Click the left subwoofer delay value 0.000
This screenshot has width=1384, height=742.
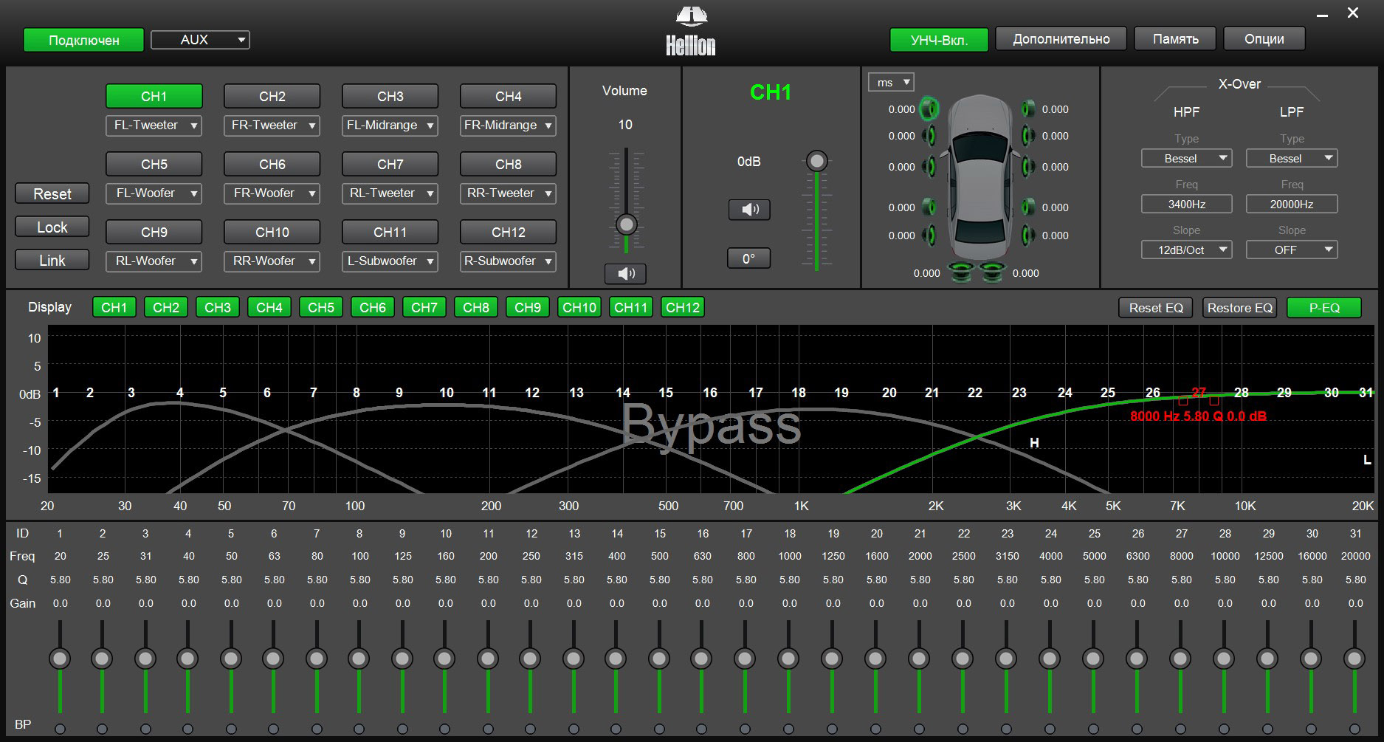926,273
